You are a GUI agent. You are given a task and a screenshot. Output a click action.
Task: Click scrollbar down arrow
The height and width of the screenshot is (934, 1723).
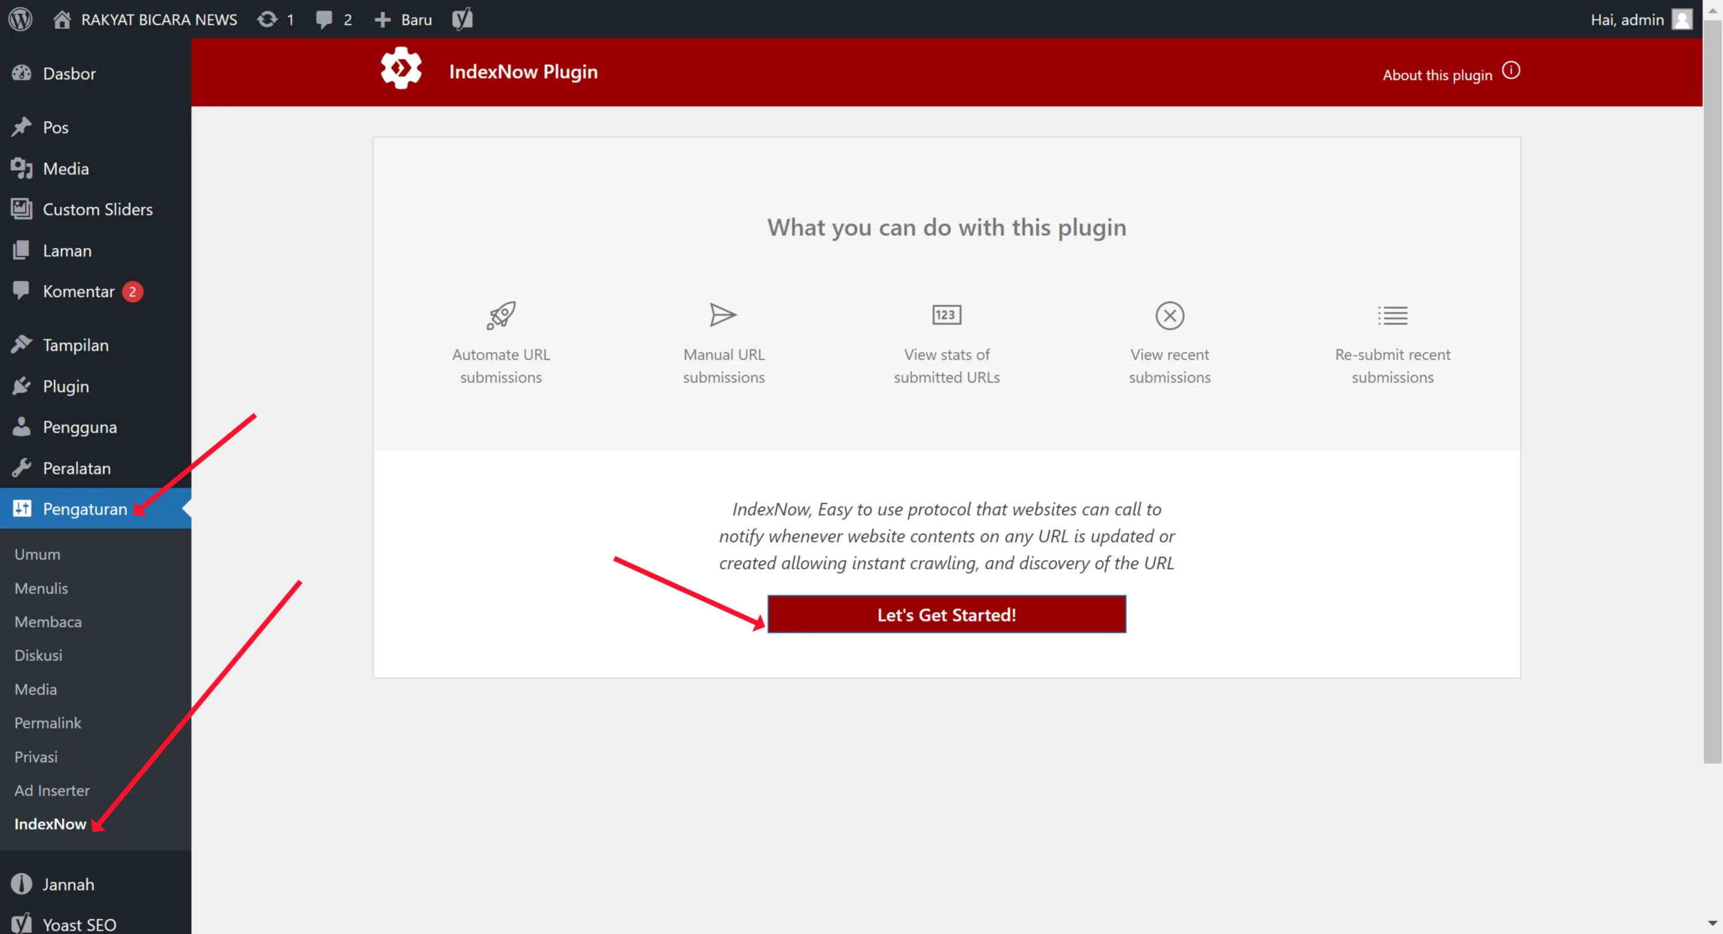coord(1712,923)
